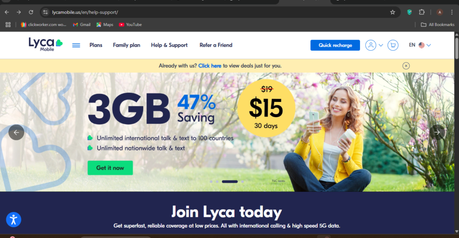Expand the EN language dropdown chevron

(x=429, y=45)
